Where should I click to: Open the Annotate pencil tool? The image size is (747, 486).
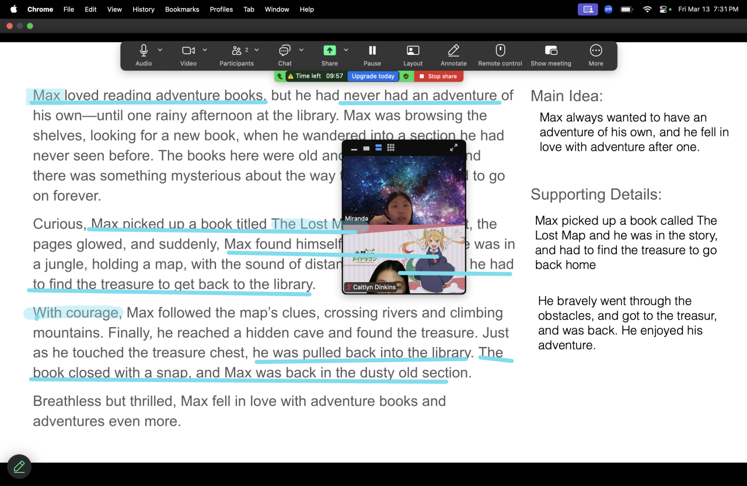point(453,51)
